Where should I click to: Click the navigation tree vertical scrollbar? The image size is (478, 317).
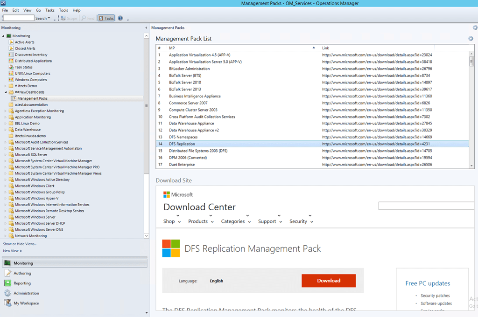[146, 106]
